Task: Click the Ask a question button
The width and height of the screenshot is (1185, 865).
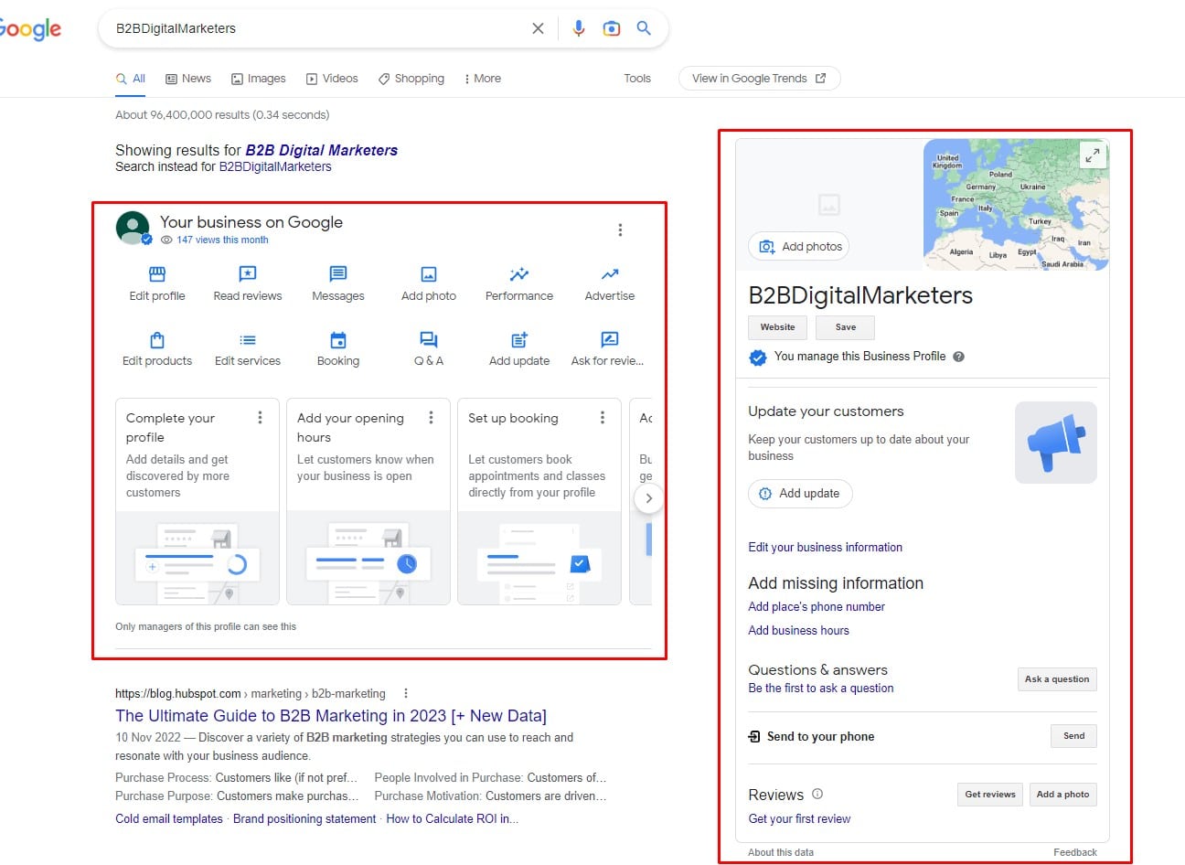Action: (x=1057, y=679)
